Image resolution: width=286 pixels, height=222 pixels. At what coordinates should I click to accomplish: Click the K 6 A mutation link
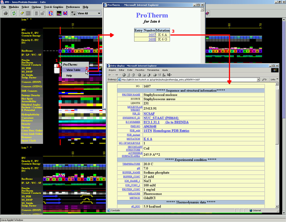coord(148,139)
